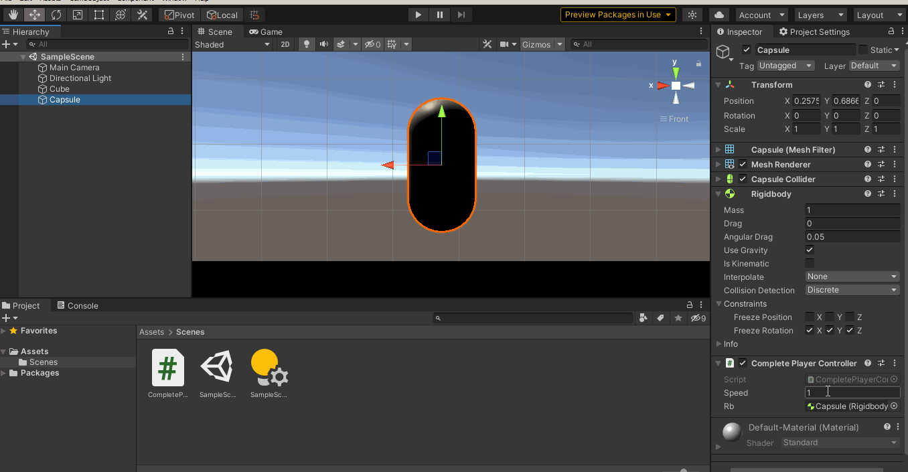Image resolution: width=908 pixels, height=472 pixels.
Task: Toggle scene audio speaker icon
Action: click(x=324, y=44)
